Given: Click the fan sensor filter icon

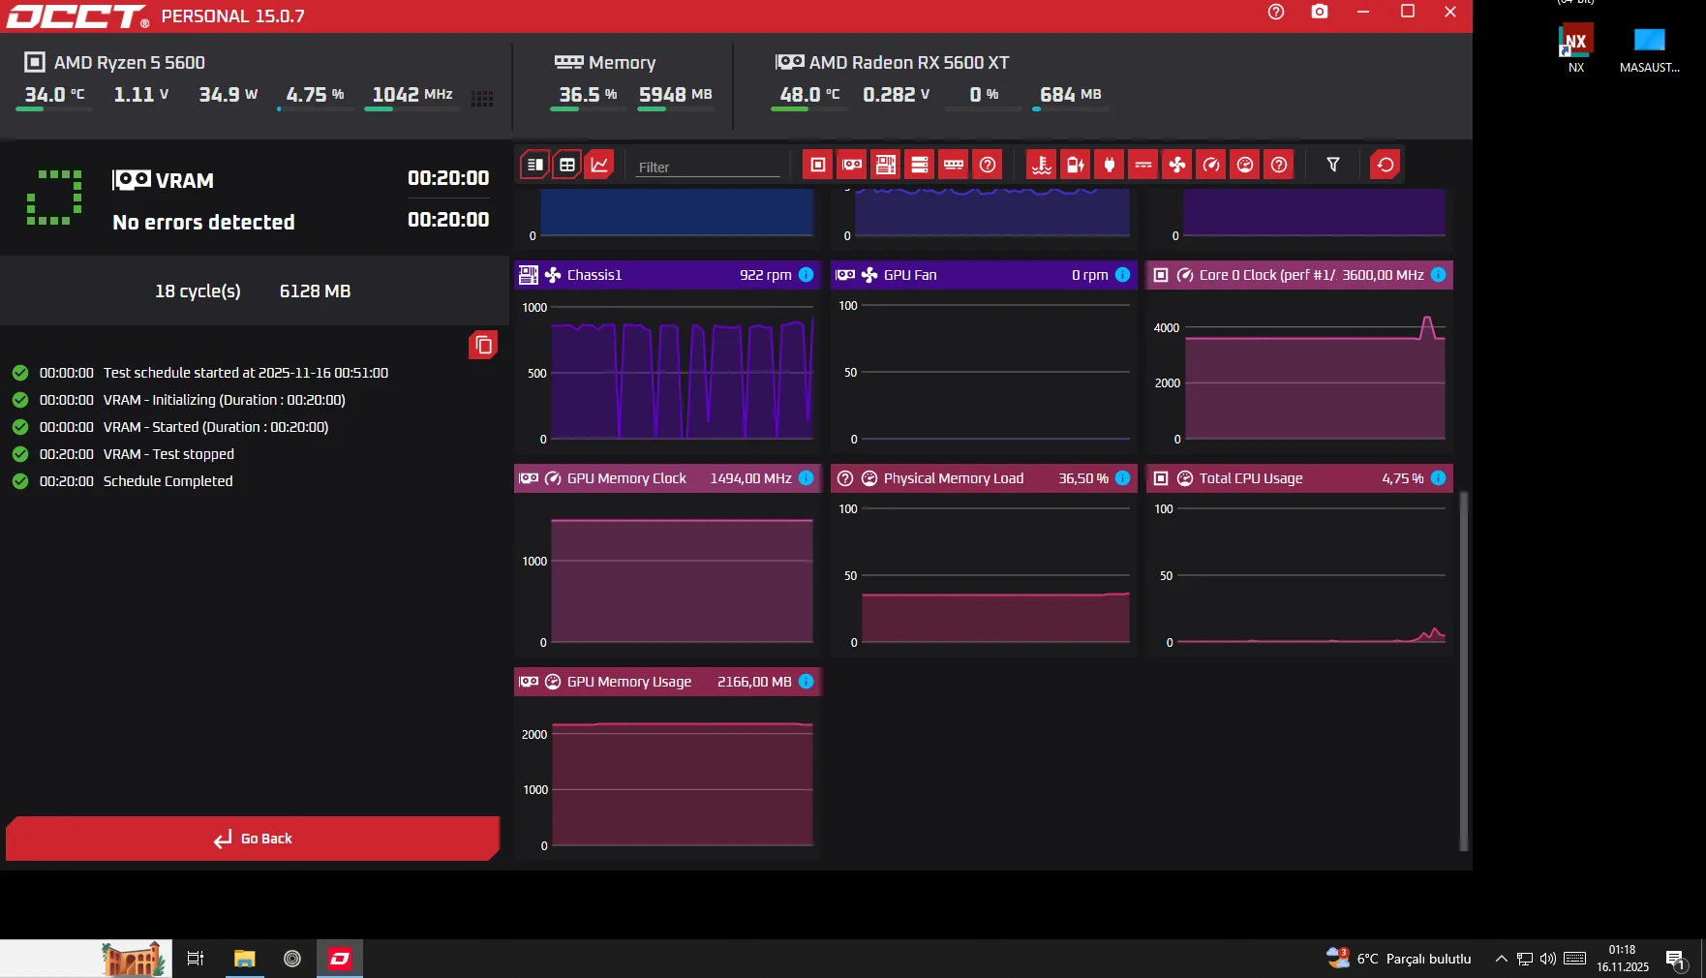Looking at the screenshot, I should point(1177,165).
